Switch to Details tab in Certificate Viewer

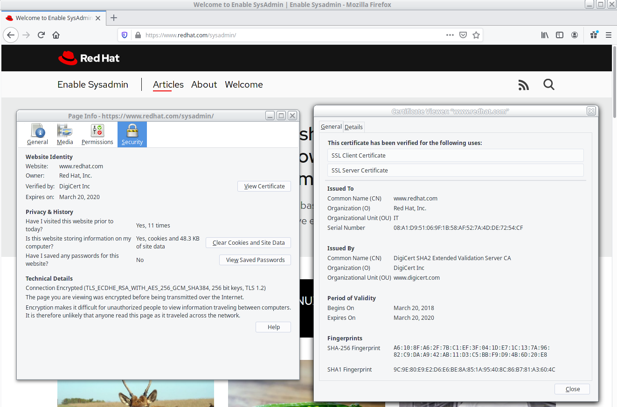354,127
